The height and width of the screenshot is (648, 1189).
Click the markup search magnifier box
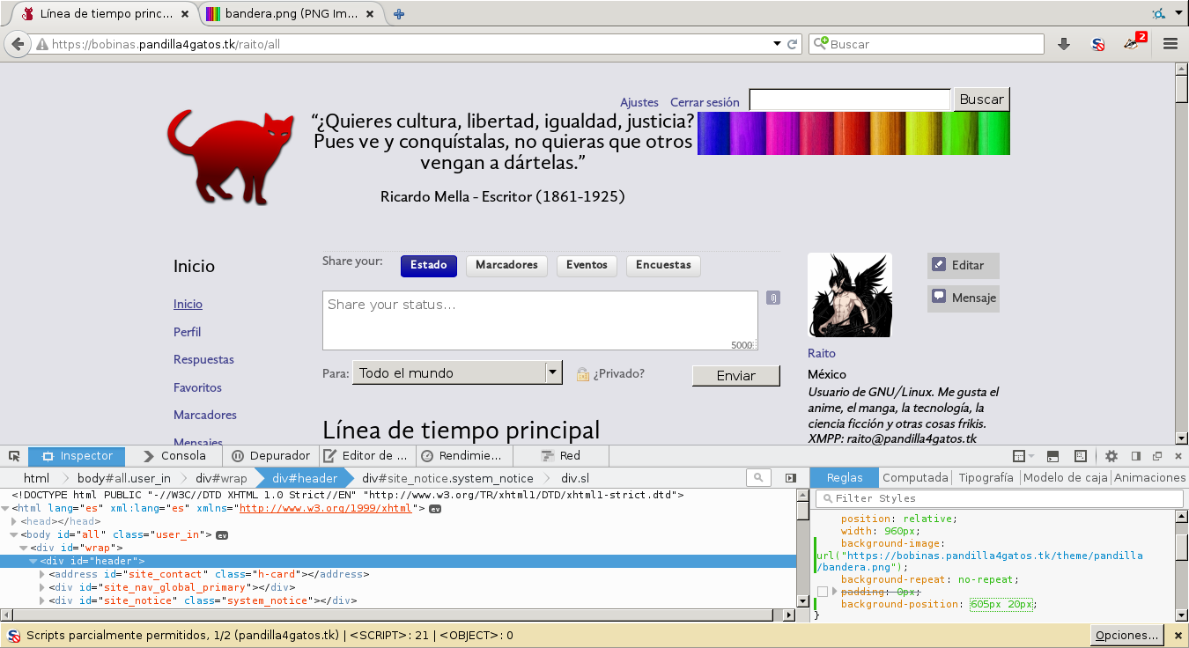(x=758, y=477)
